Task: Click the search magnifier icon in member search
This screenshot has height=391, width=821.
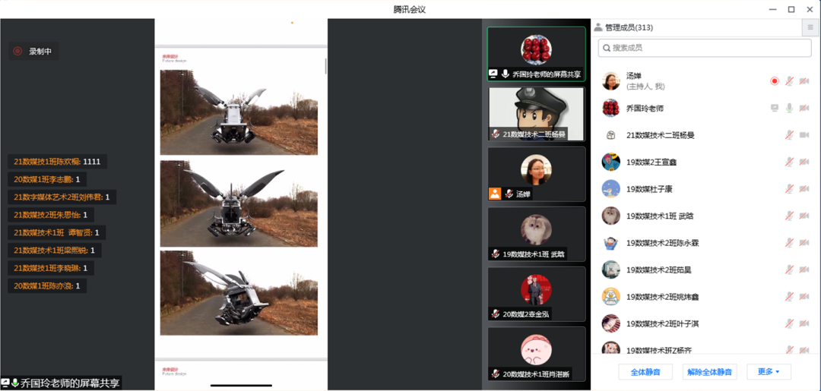Action: pos(606,48)
